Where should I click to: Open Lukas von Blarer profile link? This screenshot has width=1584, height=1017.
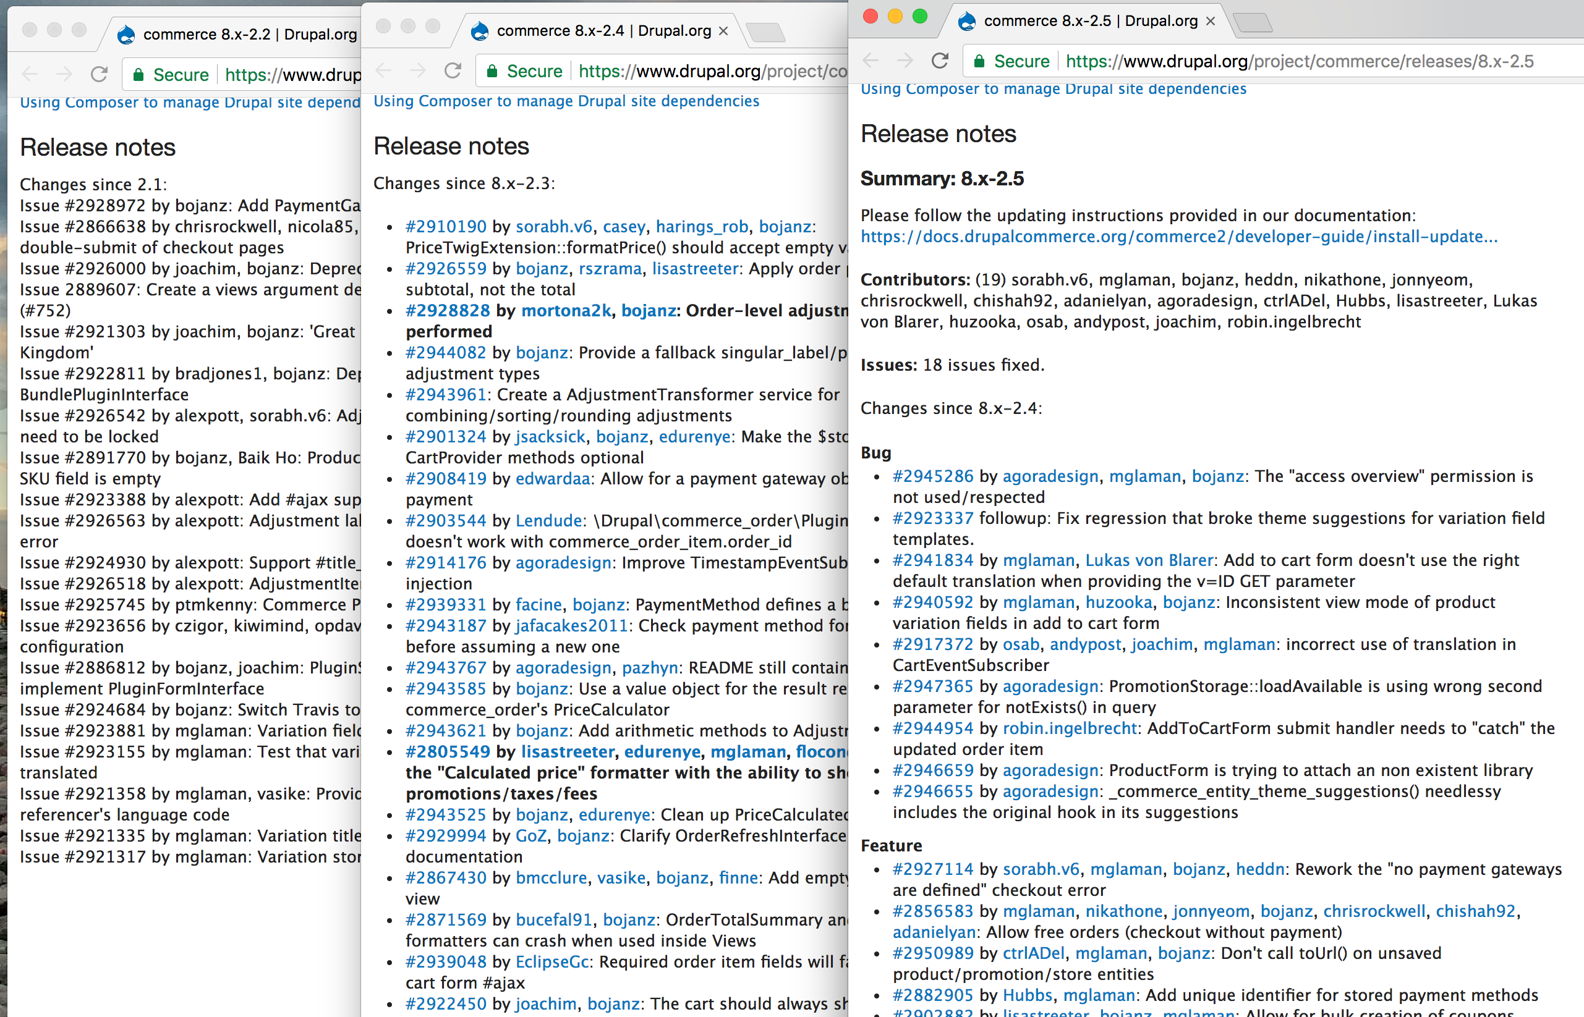[1149, 560]
